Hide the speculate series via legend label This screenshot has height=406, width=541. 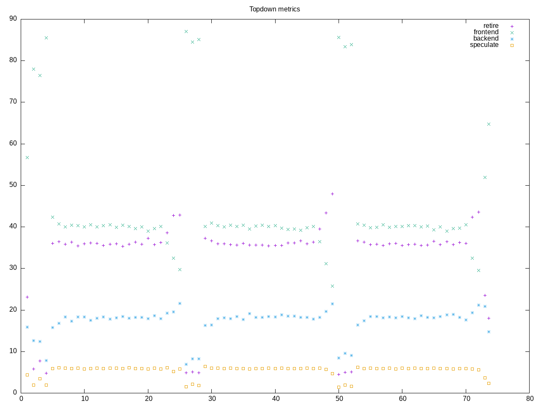pyautogui.click(x=484, y=45)
